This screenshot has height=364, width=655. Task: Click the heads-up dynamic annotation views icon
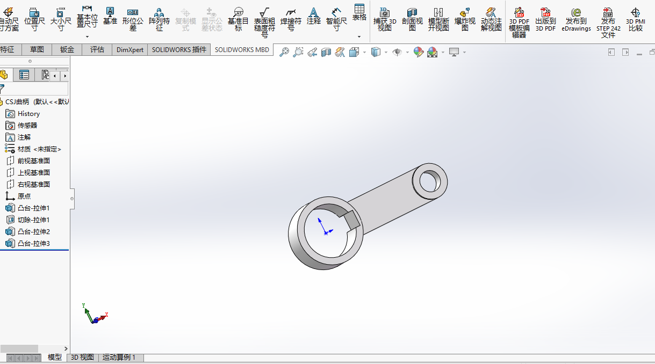[340, 52]
